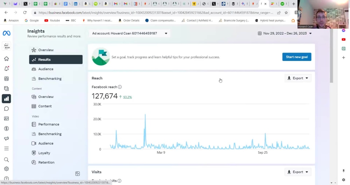Open Video Retention item
Screen dimensions: 350x185
coord(56,162)
